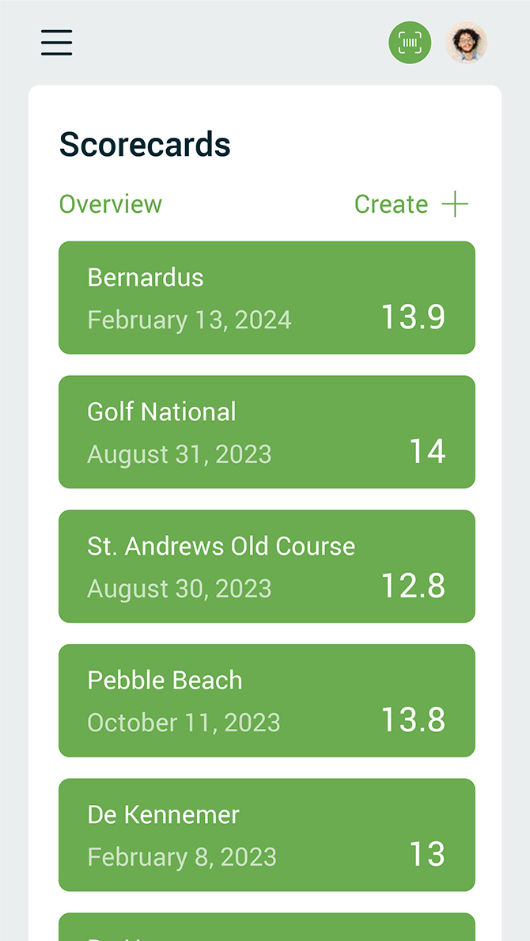Tap the green barcode scanner icon

click(410, 43)
